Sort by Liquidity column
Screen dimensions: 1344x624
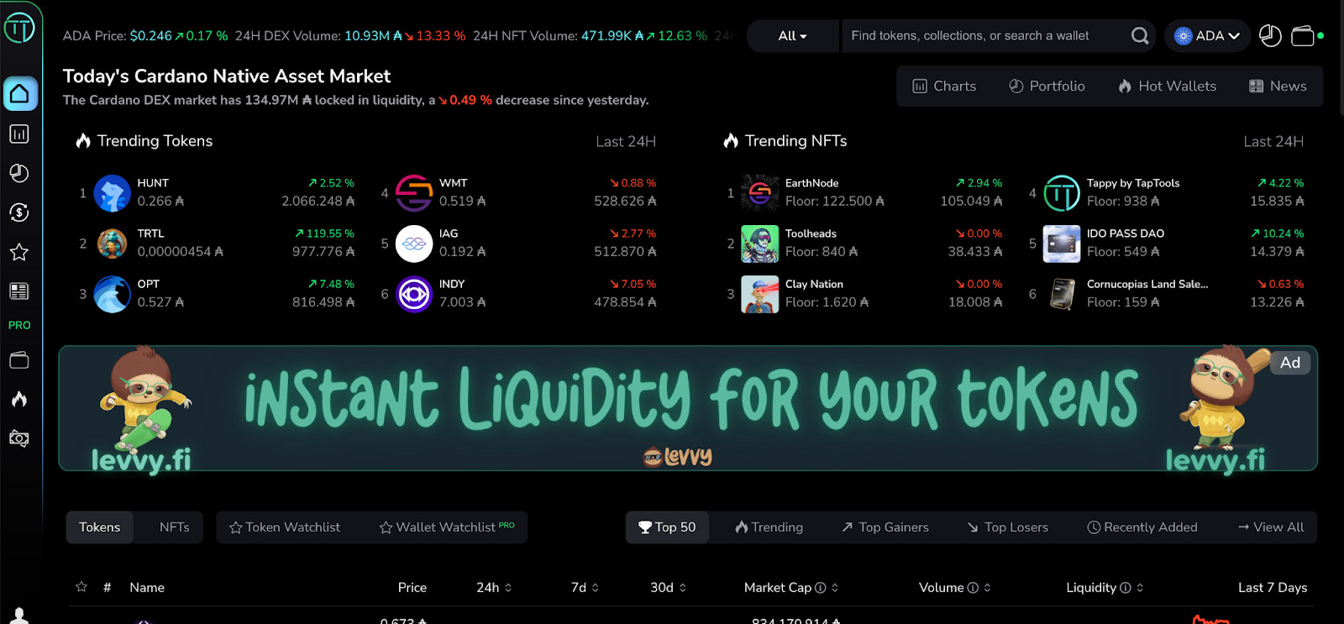[x=1105, y=588]
